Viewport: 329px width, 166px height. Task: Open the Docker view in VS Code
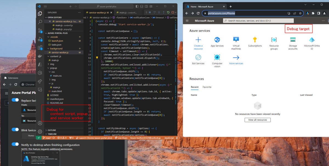click(40, 56)
